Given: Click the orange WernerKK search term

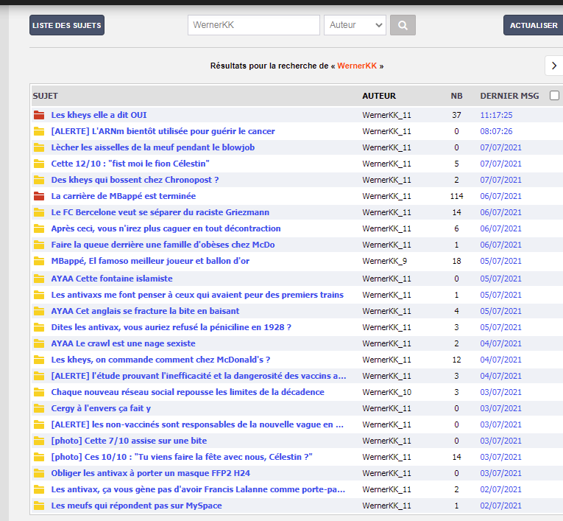Looking at the screenshot, I should (x=357, y=66).
